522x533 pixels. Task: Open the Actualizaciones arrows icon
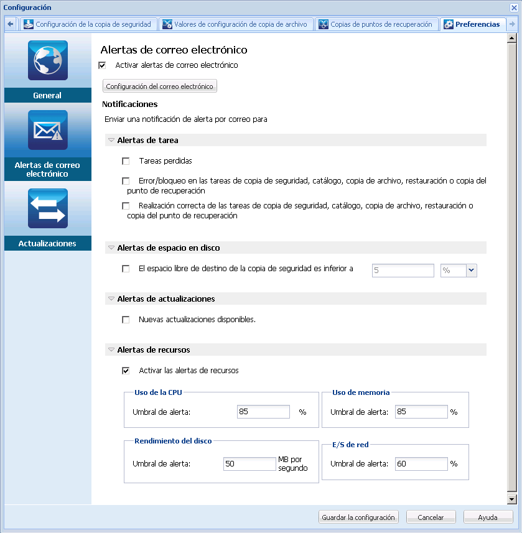pyautogui.click(x=48, y=208)
